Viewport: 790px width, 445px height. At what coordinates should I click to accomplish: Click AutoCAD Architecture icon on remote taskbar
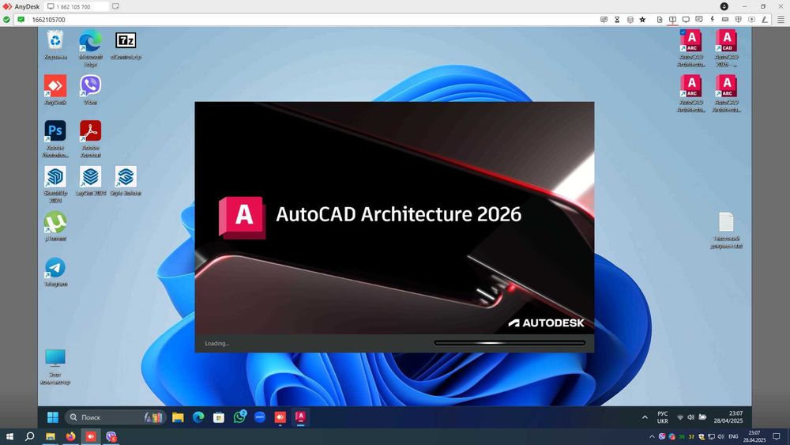coord(300,417)
